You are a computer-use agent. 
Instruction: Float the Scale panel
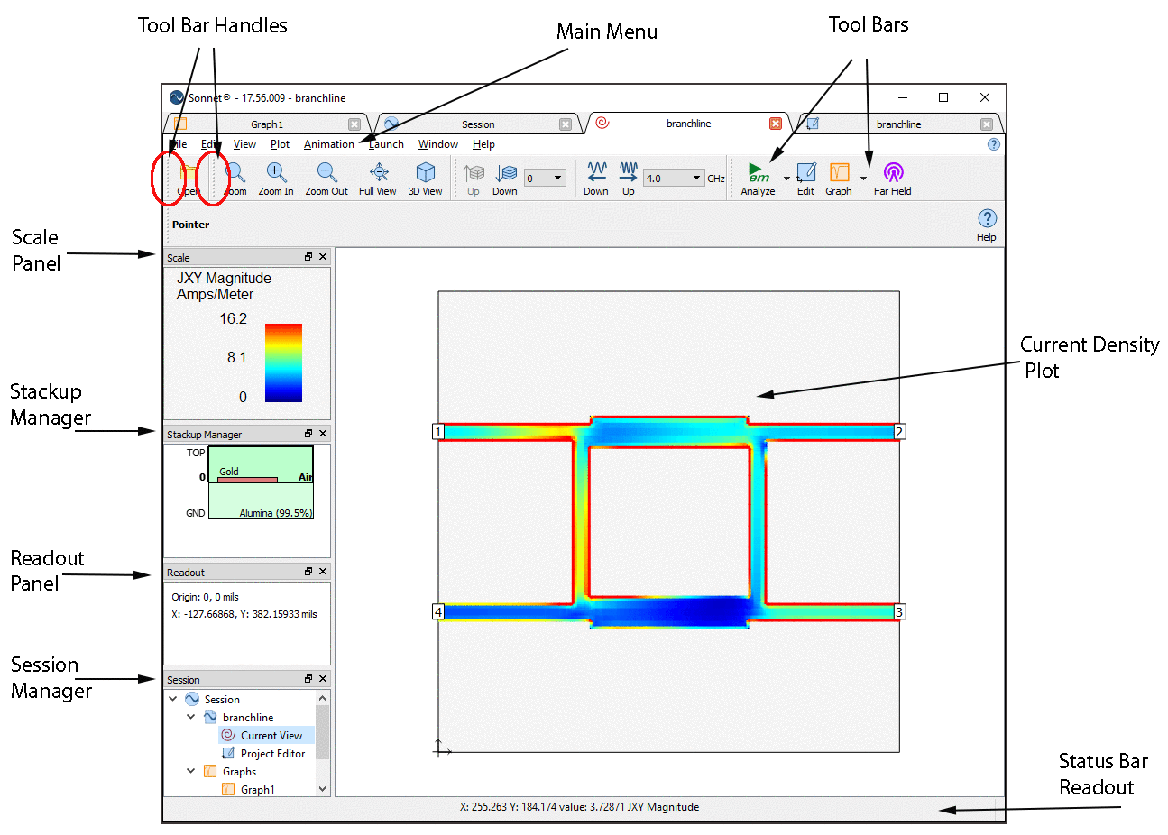pos(308,257)
